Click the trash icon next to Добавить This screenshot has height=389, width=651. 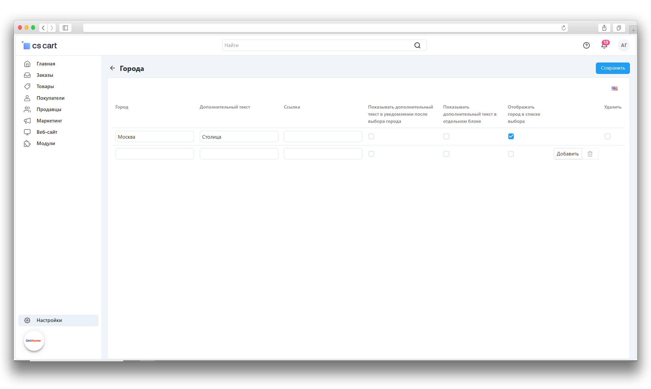(590, 154)
